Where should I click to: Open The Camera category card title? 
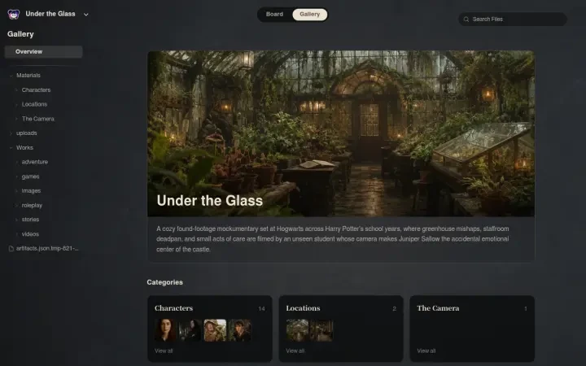[x=438, y=308]
